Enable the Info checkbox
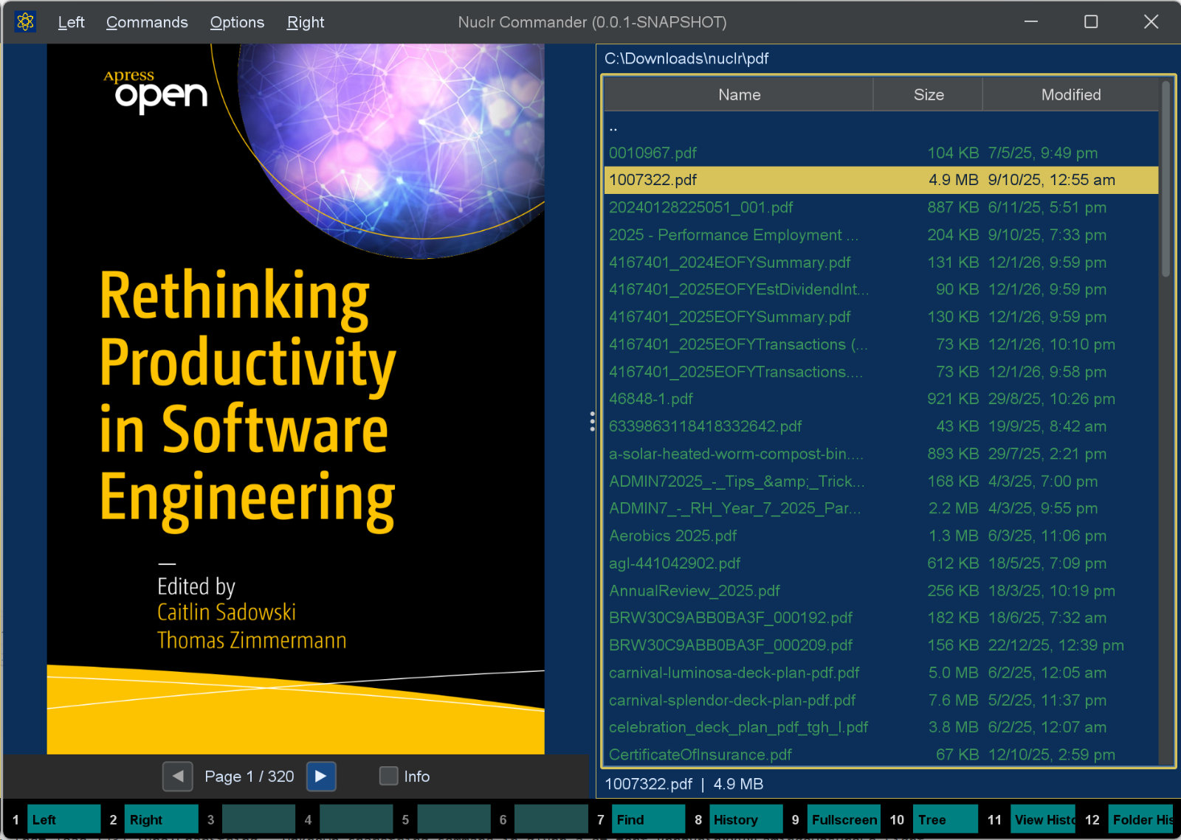The height and width of the screenshot is (840, 1181). point(388,776)
